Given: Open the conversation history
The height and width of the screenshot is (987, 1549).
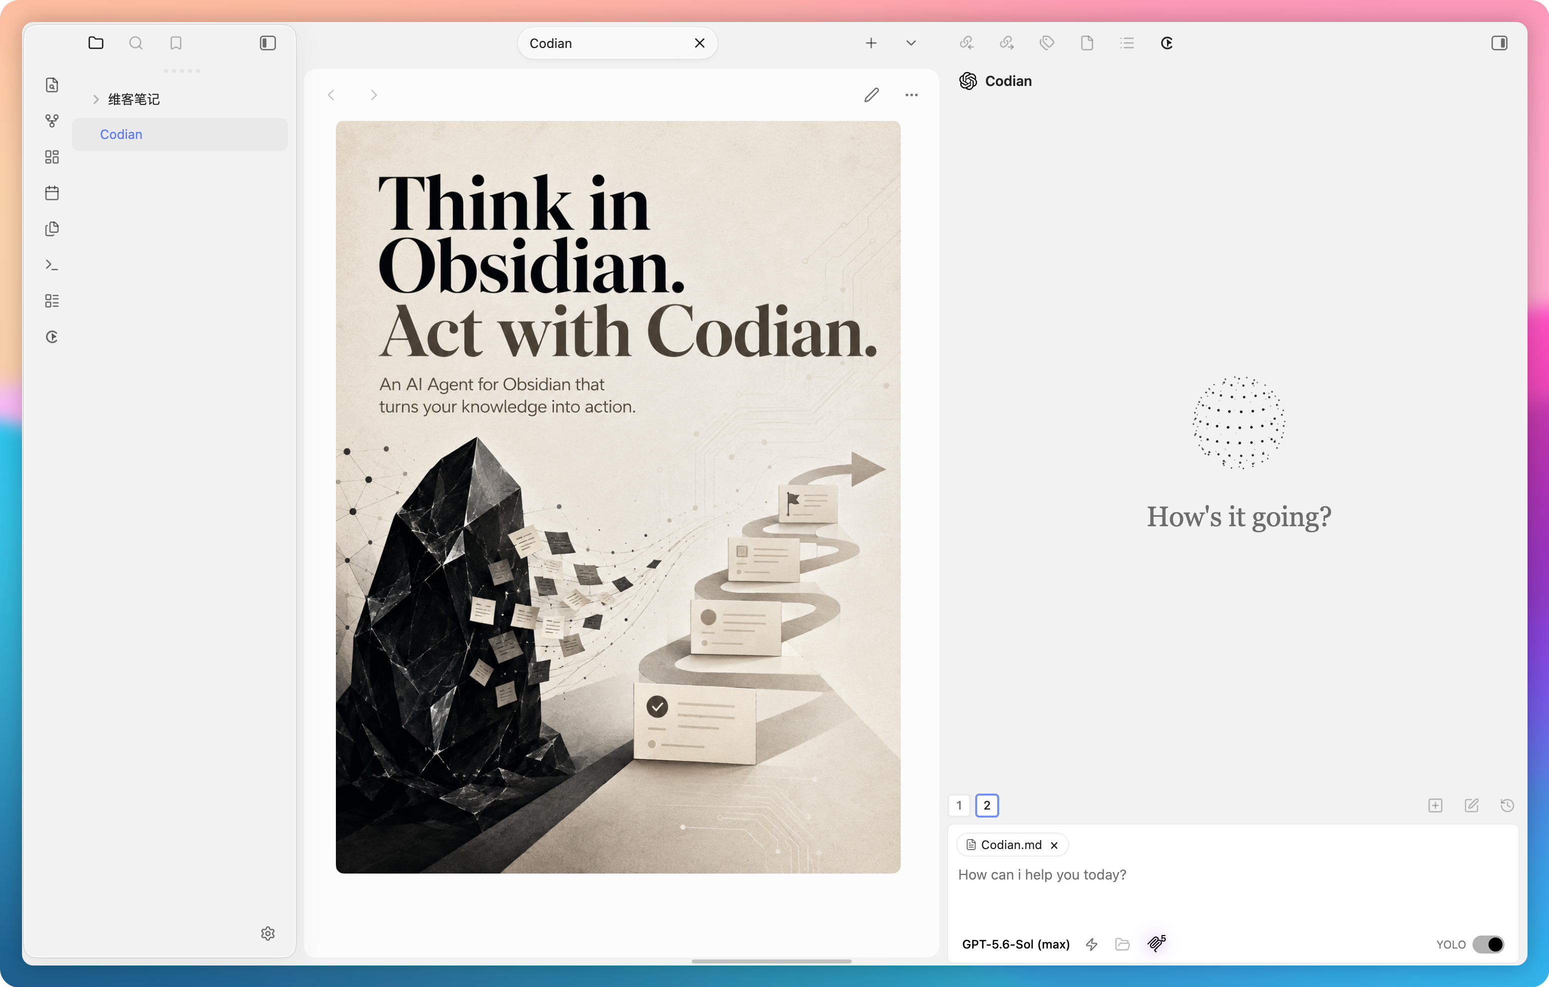Looking at the screenshot, I should coord(1507,805).
